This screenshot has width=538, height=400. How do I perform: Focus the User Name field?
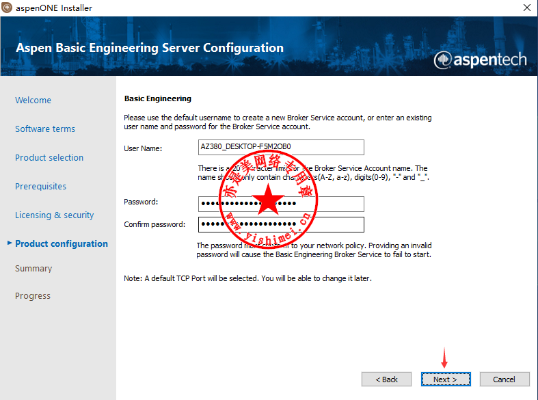[281, 147]
